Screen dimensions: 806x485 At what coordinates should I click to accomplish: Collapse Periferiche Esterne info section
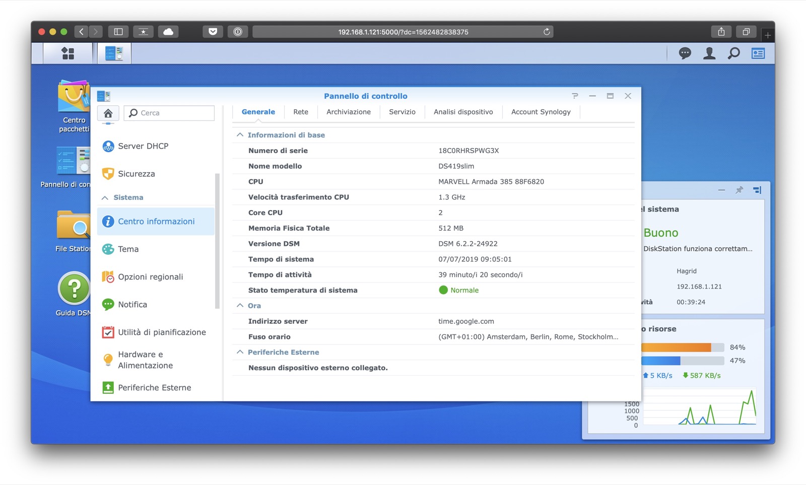(x=240, y=352)
